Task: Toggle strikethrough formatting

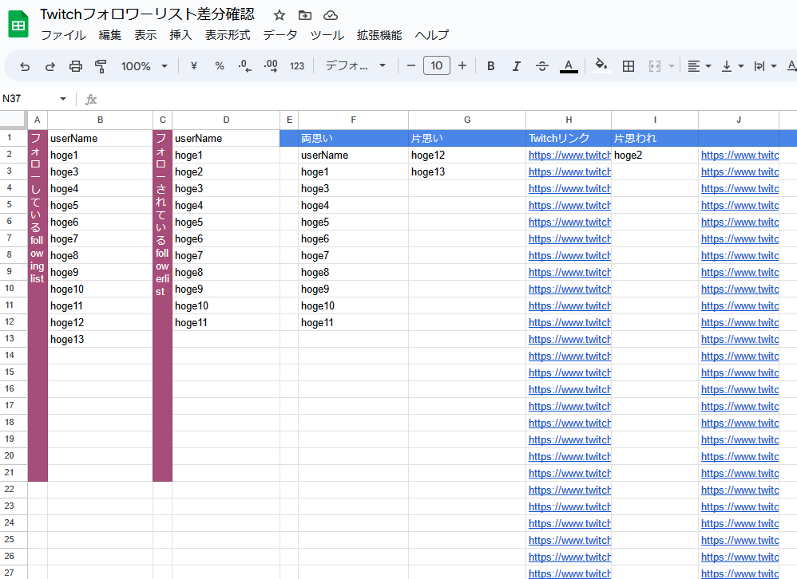Action: [541, 66]
